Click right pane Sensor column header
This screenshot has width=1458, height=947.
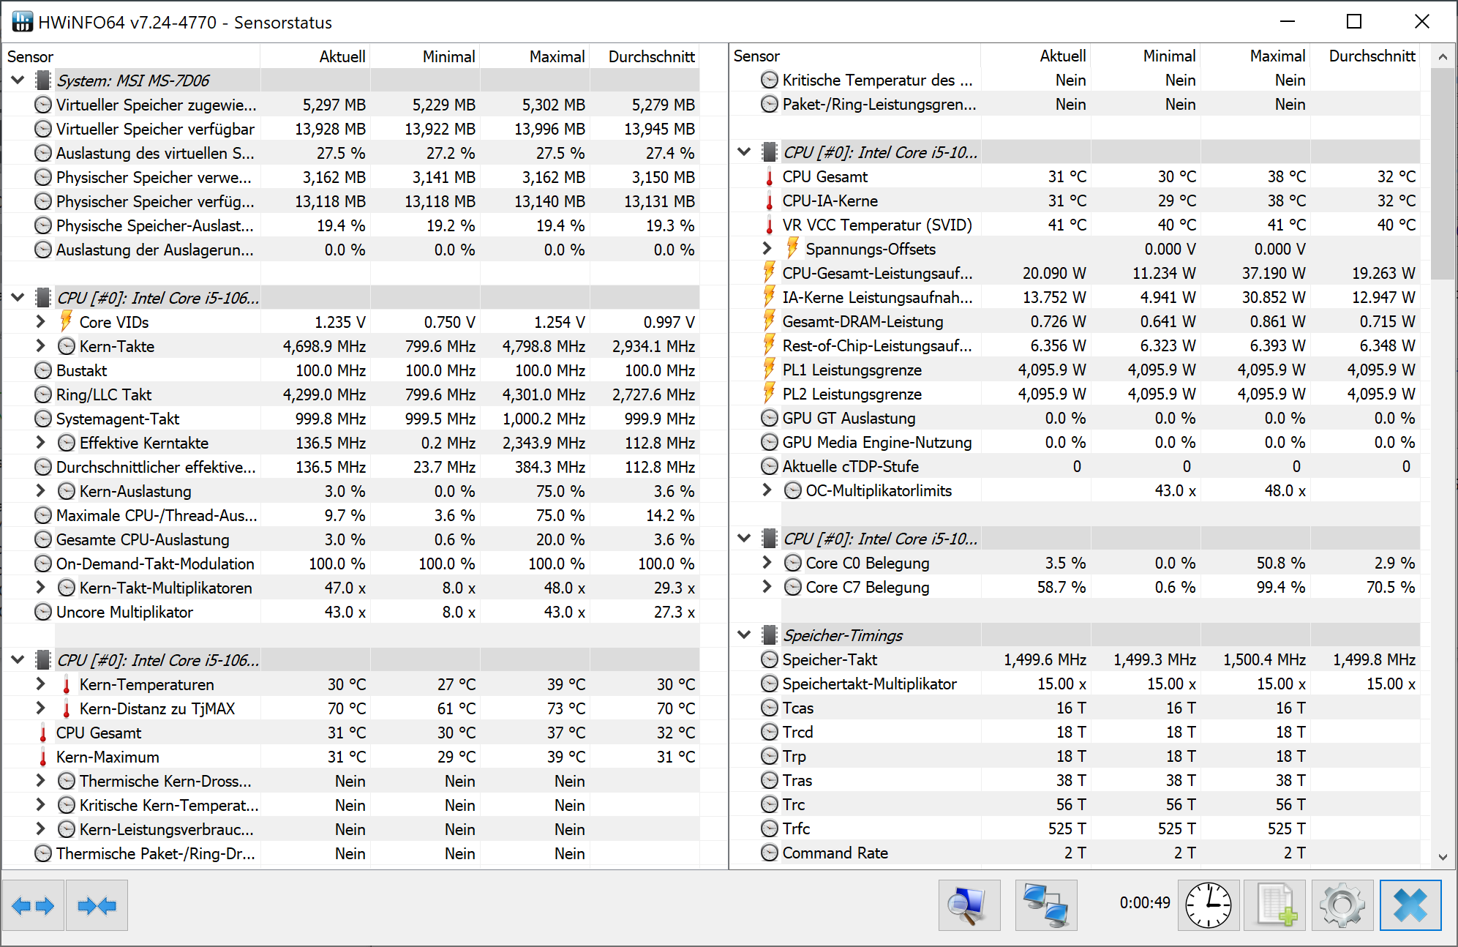click(x=855, y=56)
